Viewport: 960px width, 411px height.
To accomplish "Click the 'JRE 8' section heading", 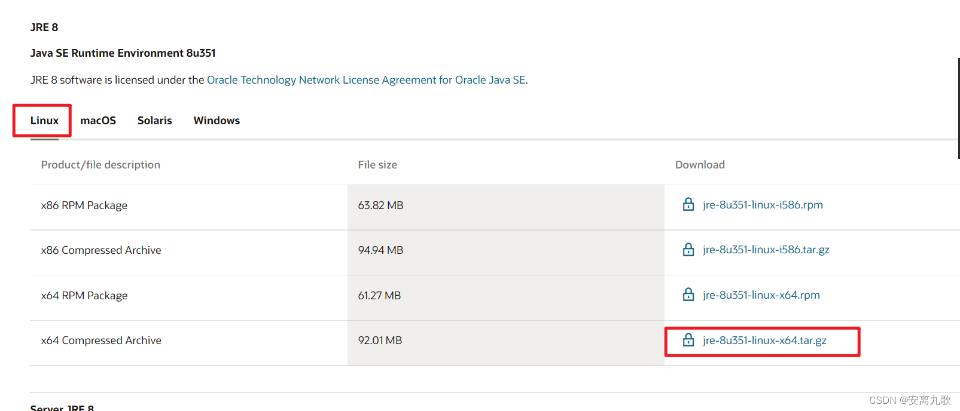I will click(44, 27).
